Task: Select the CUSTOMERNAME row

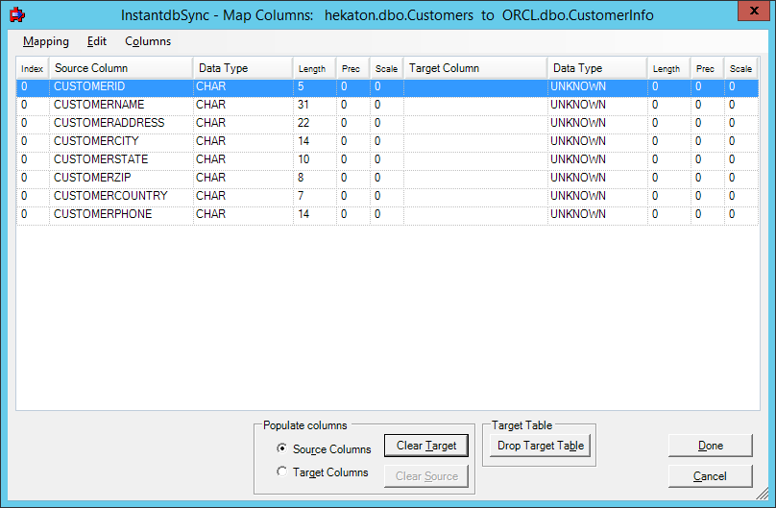Action: tap(387, 105)
